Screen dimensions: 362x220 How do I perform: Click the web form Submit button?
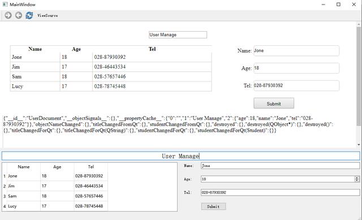point(274,103)
